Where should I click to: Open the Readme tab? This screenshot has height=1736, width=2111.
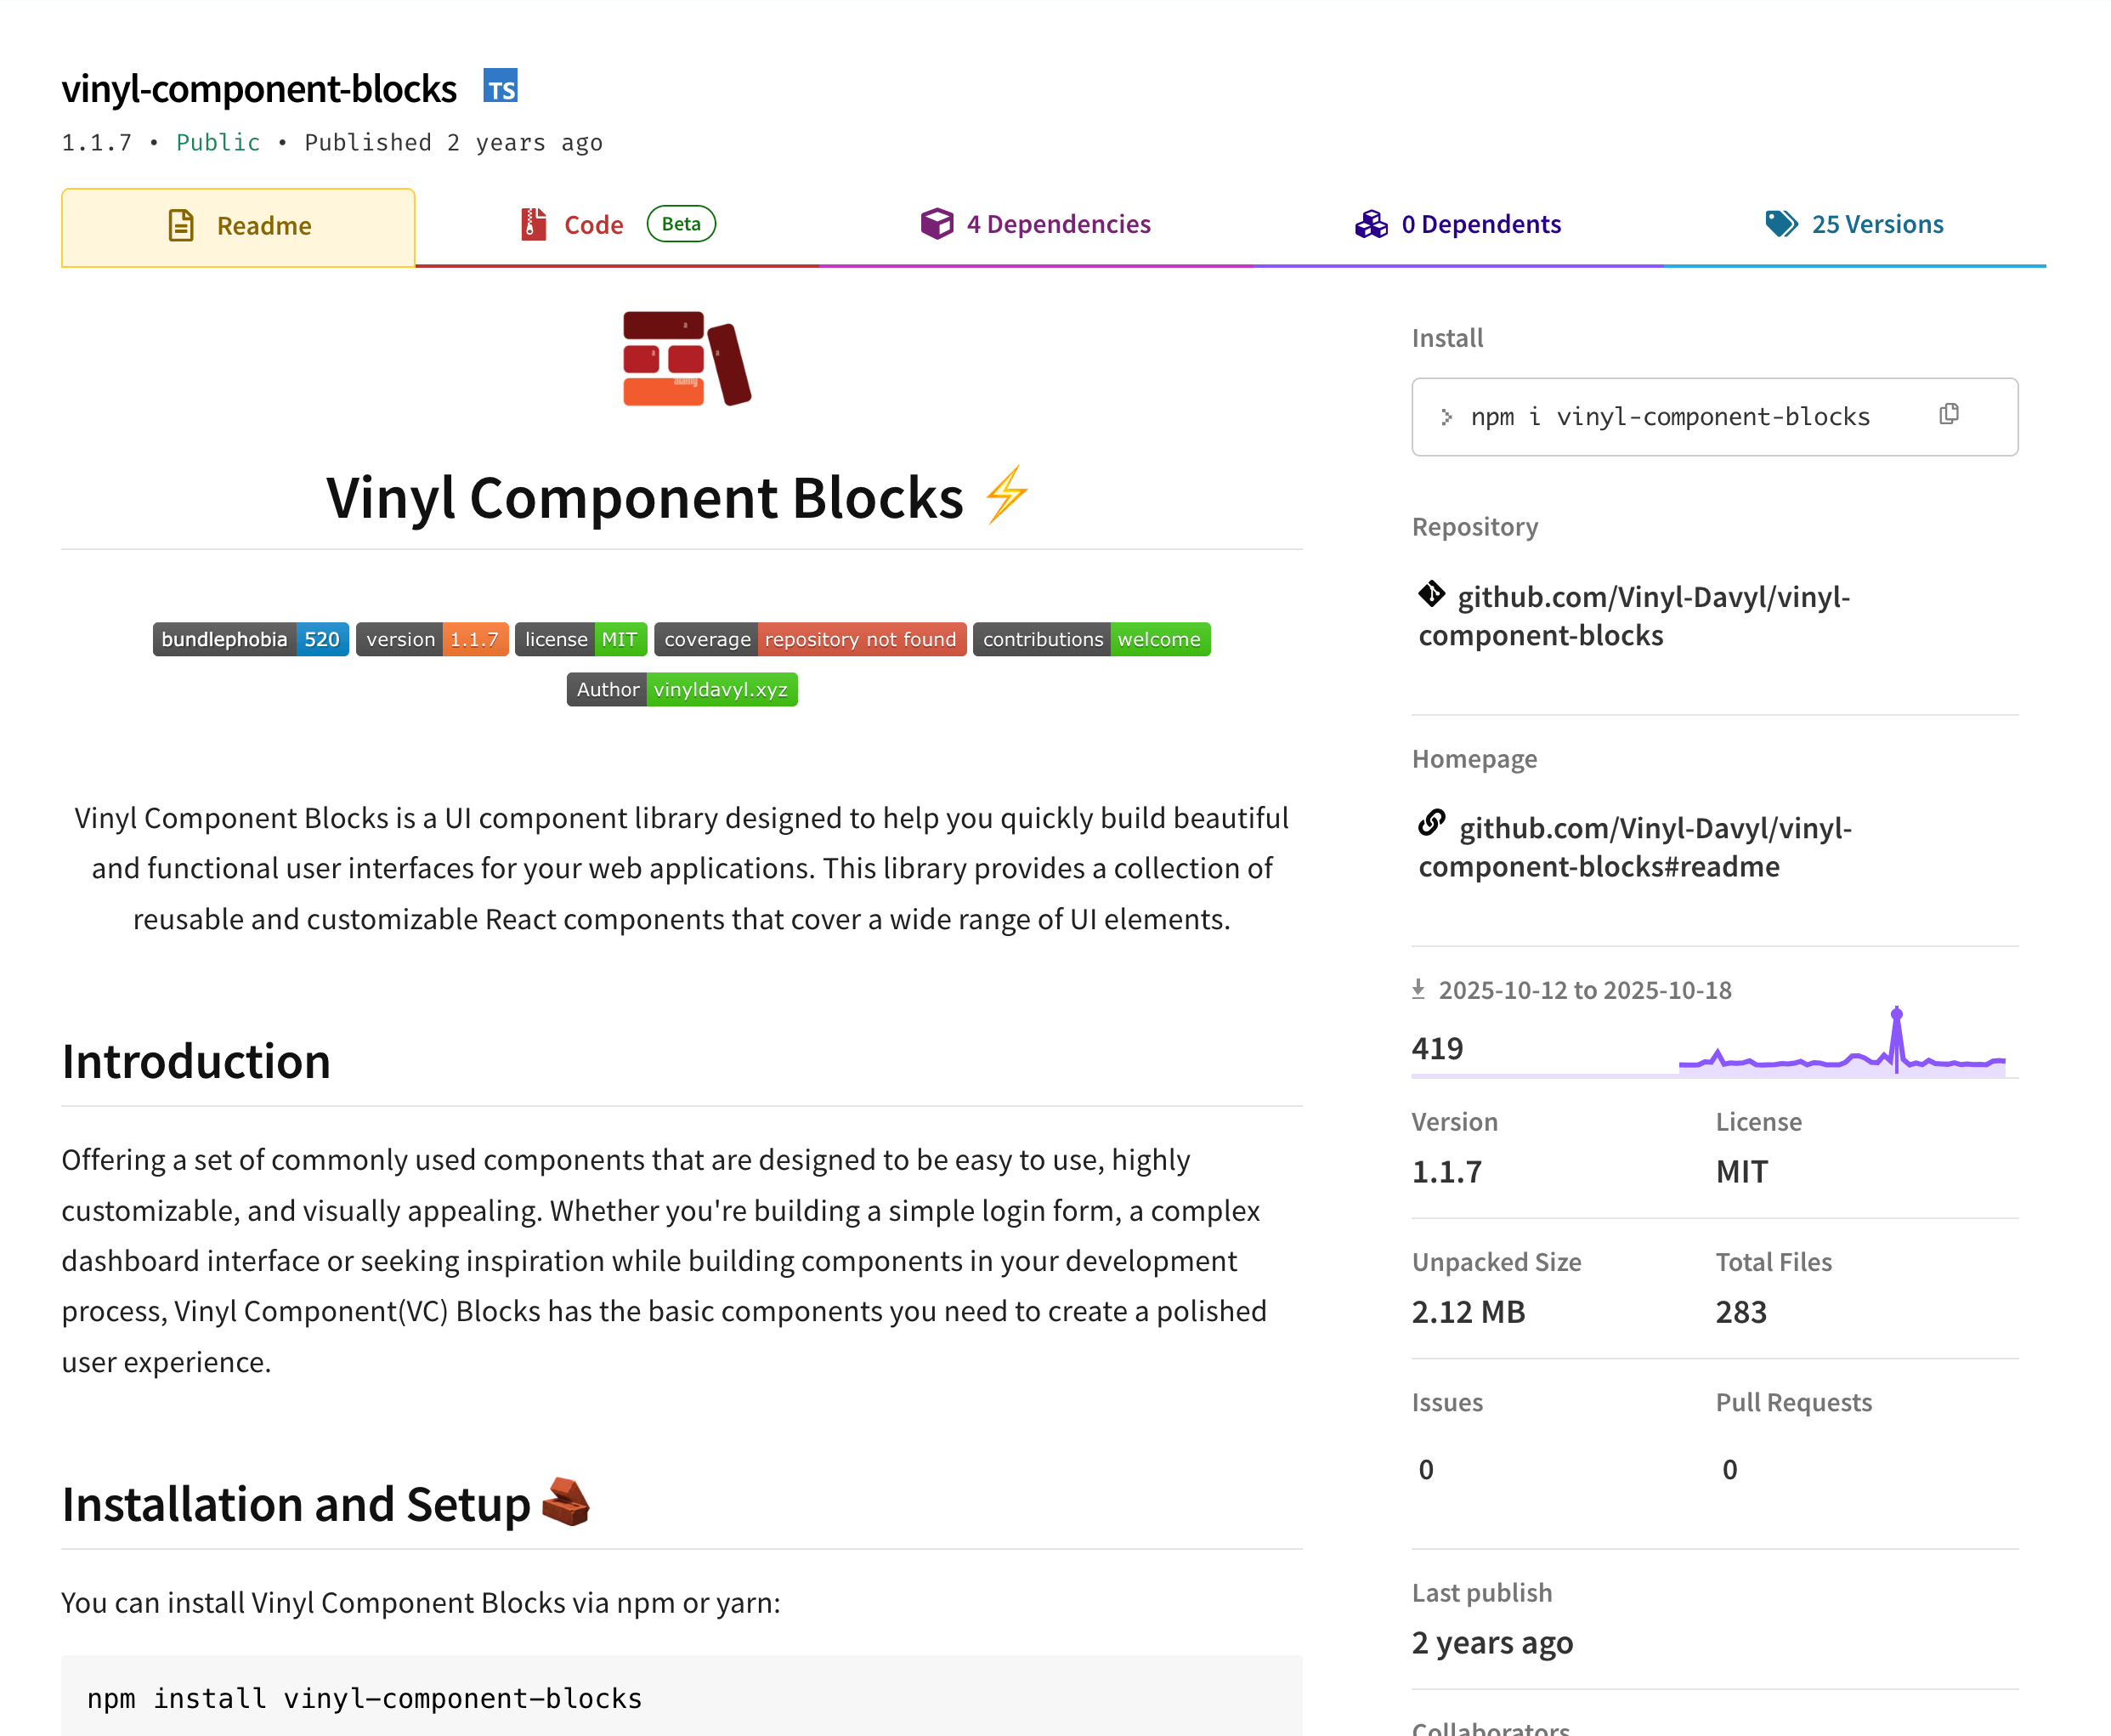[239, 226]
